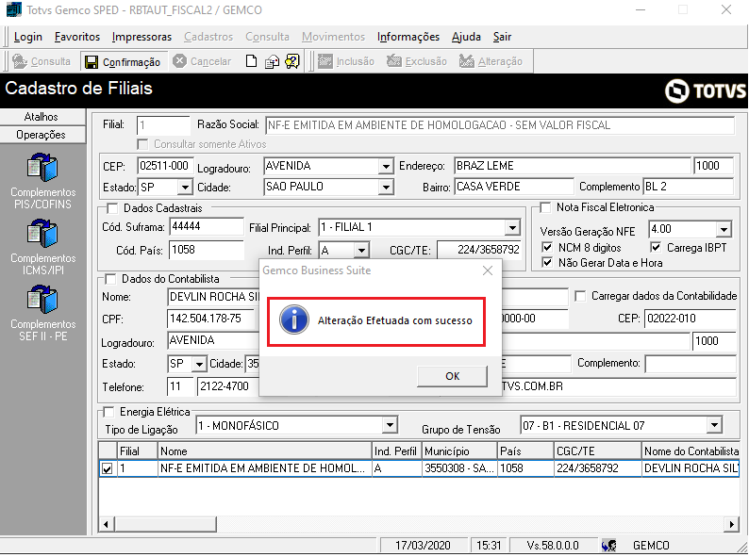Image resolution: width=749 pixels, height=557 pixels.
Task: Uncheck NCM 8 digitos checkbox
Action: [x=547, y=247]
